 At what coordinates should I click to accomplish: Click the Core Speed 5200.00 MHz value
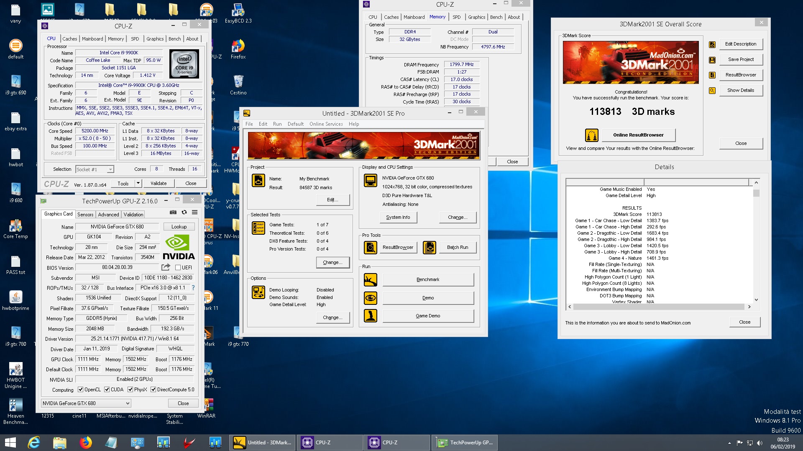pos(95,131)
